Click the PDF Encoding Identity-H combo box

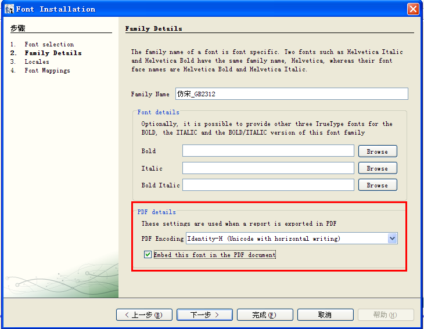click(292, 238)
